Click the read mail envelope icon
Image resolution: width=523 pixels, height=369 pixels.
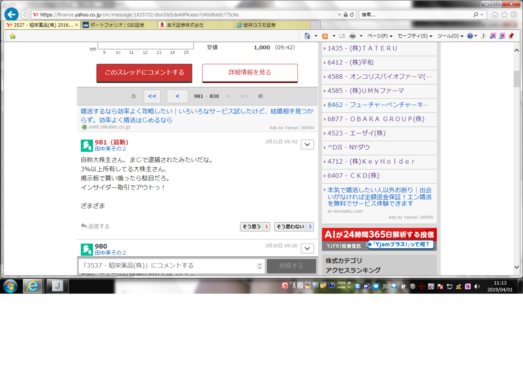[x=342, y=36]
